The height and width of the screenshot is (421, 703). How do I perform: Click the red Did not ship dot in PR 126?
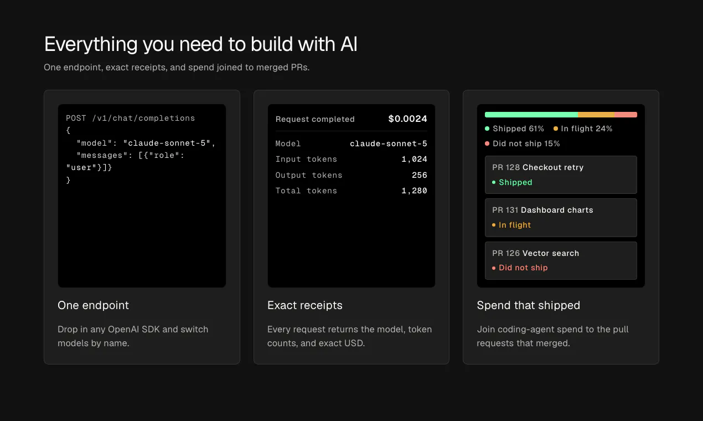494,268
